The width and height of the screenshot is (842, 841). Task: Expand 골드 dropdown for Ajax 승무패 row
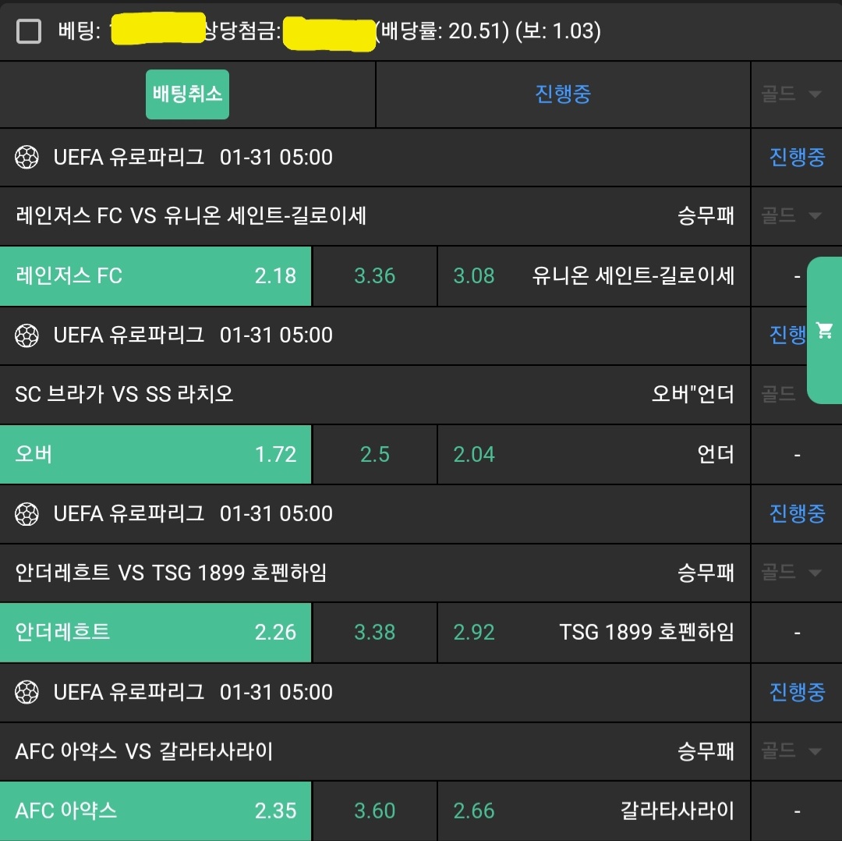[792, 751]
